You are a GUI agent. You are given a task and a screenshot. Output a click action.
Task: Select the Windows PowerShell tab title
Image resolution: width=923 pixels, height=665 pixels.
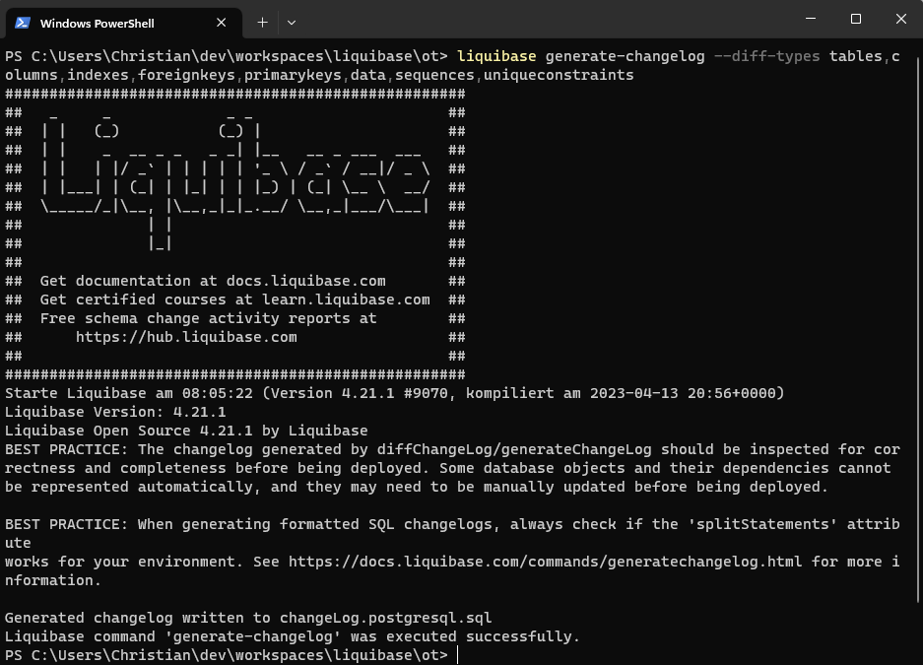point(97,23)
